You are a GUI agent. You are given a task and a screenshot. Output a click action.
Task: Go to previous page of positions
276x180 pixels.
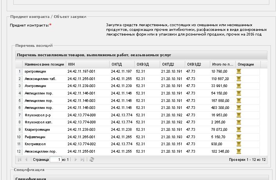pyautogui.click(x=26, y=160)
